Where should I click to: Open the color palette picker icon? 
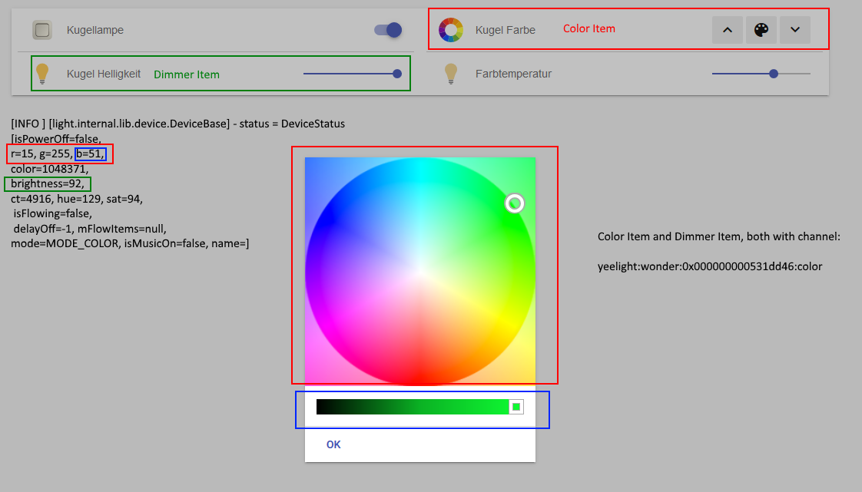click(761, 30)
